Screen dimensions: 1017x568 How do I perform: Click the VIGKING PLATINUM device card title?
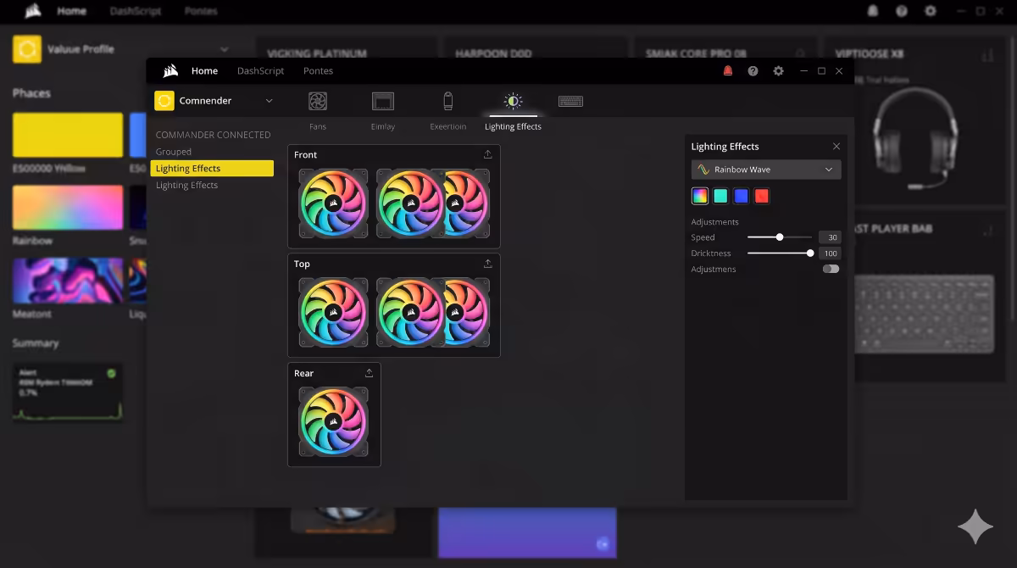(317, 53)
